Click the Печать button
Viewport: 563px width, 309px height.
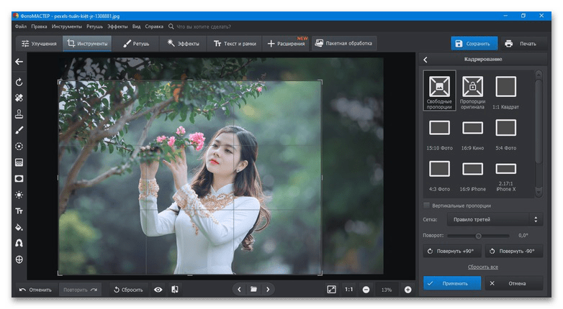click(521, 43)
